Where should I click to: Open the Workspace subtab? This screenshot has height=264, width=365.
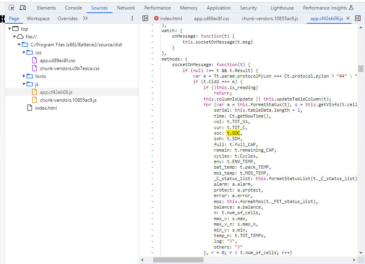pyautogui.click(x=38, y=18)
